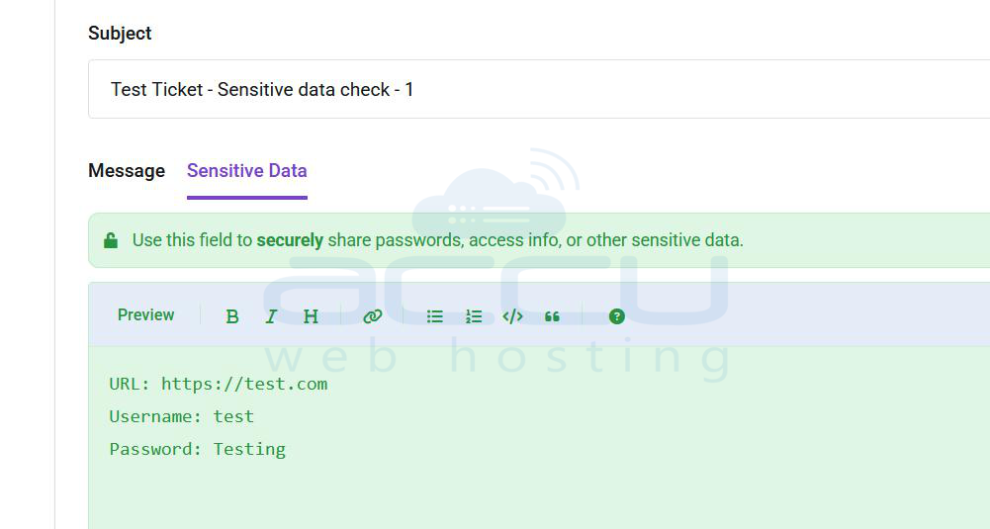Toggle bold formatting in the editor toolbar
This screenshot has width=990, height=529.
pyautogui.click(x=232, y=316)
